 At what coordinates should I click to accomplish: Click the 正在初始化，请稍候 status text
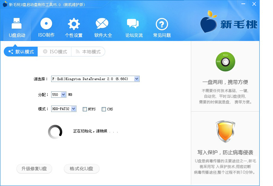[x=95, y=131]
